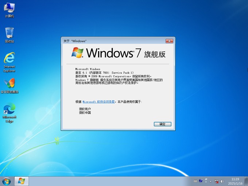Click the blue help question mark tray icon

(x=201, y=181)
